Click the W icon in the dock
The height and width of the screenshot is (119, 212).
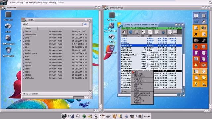(114, 116)
